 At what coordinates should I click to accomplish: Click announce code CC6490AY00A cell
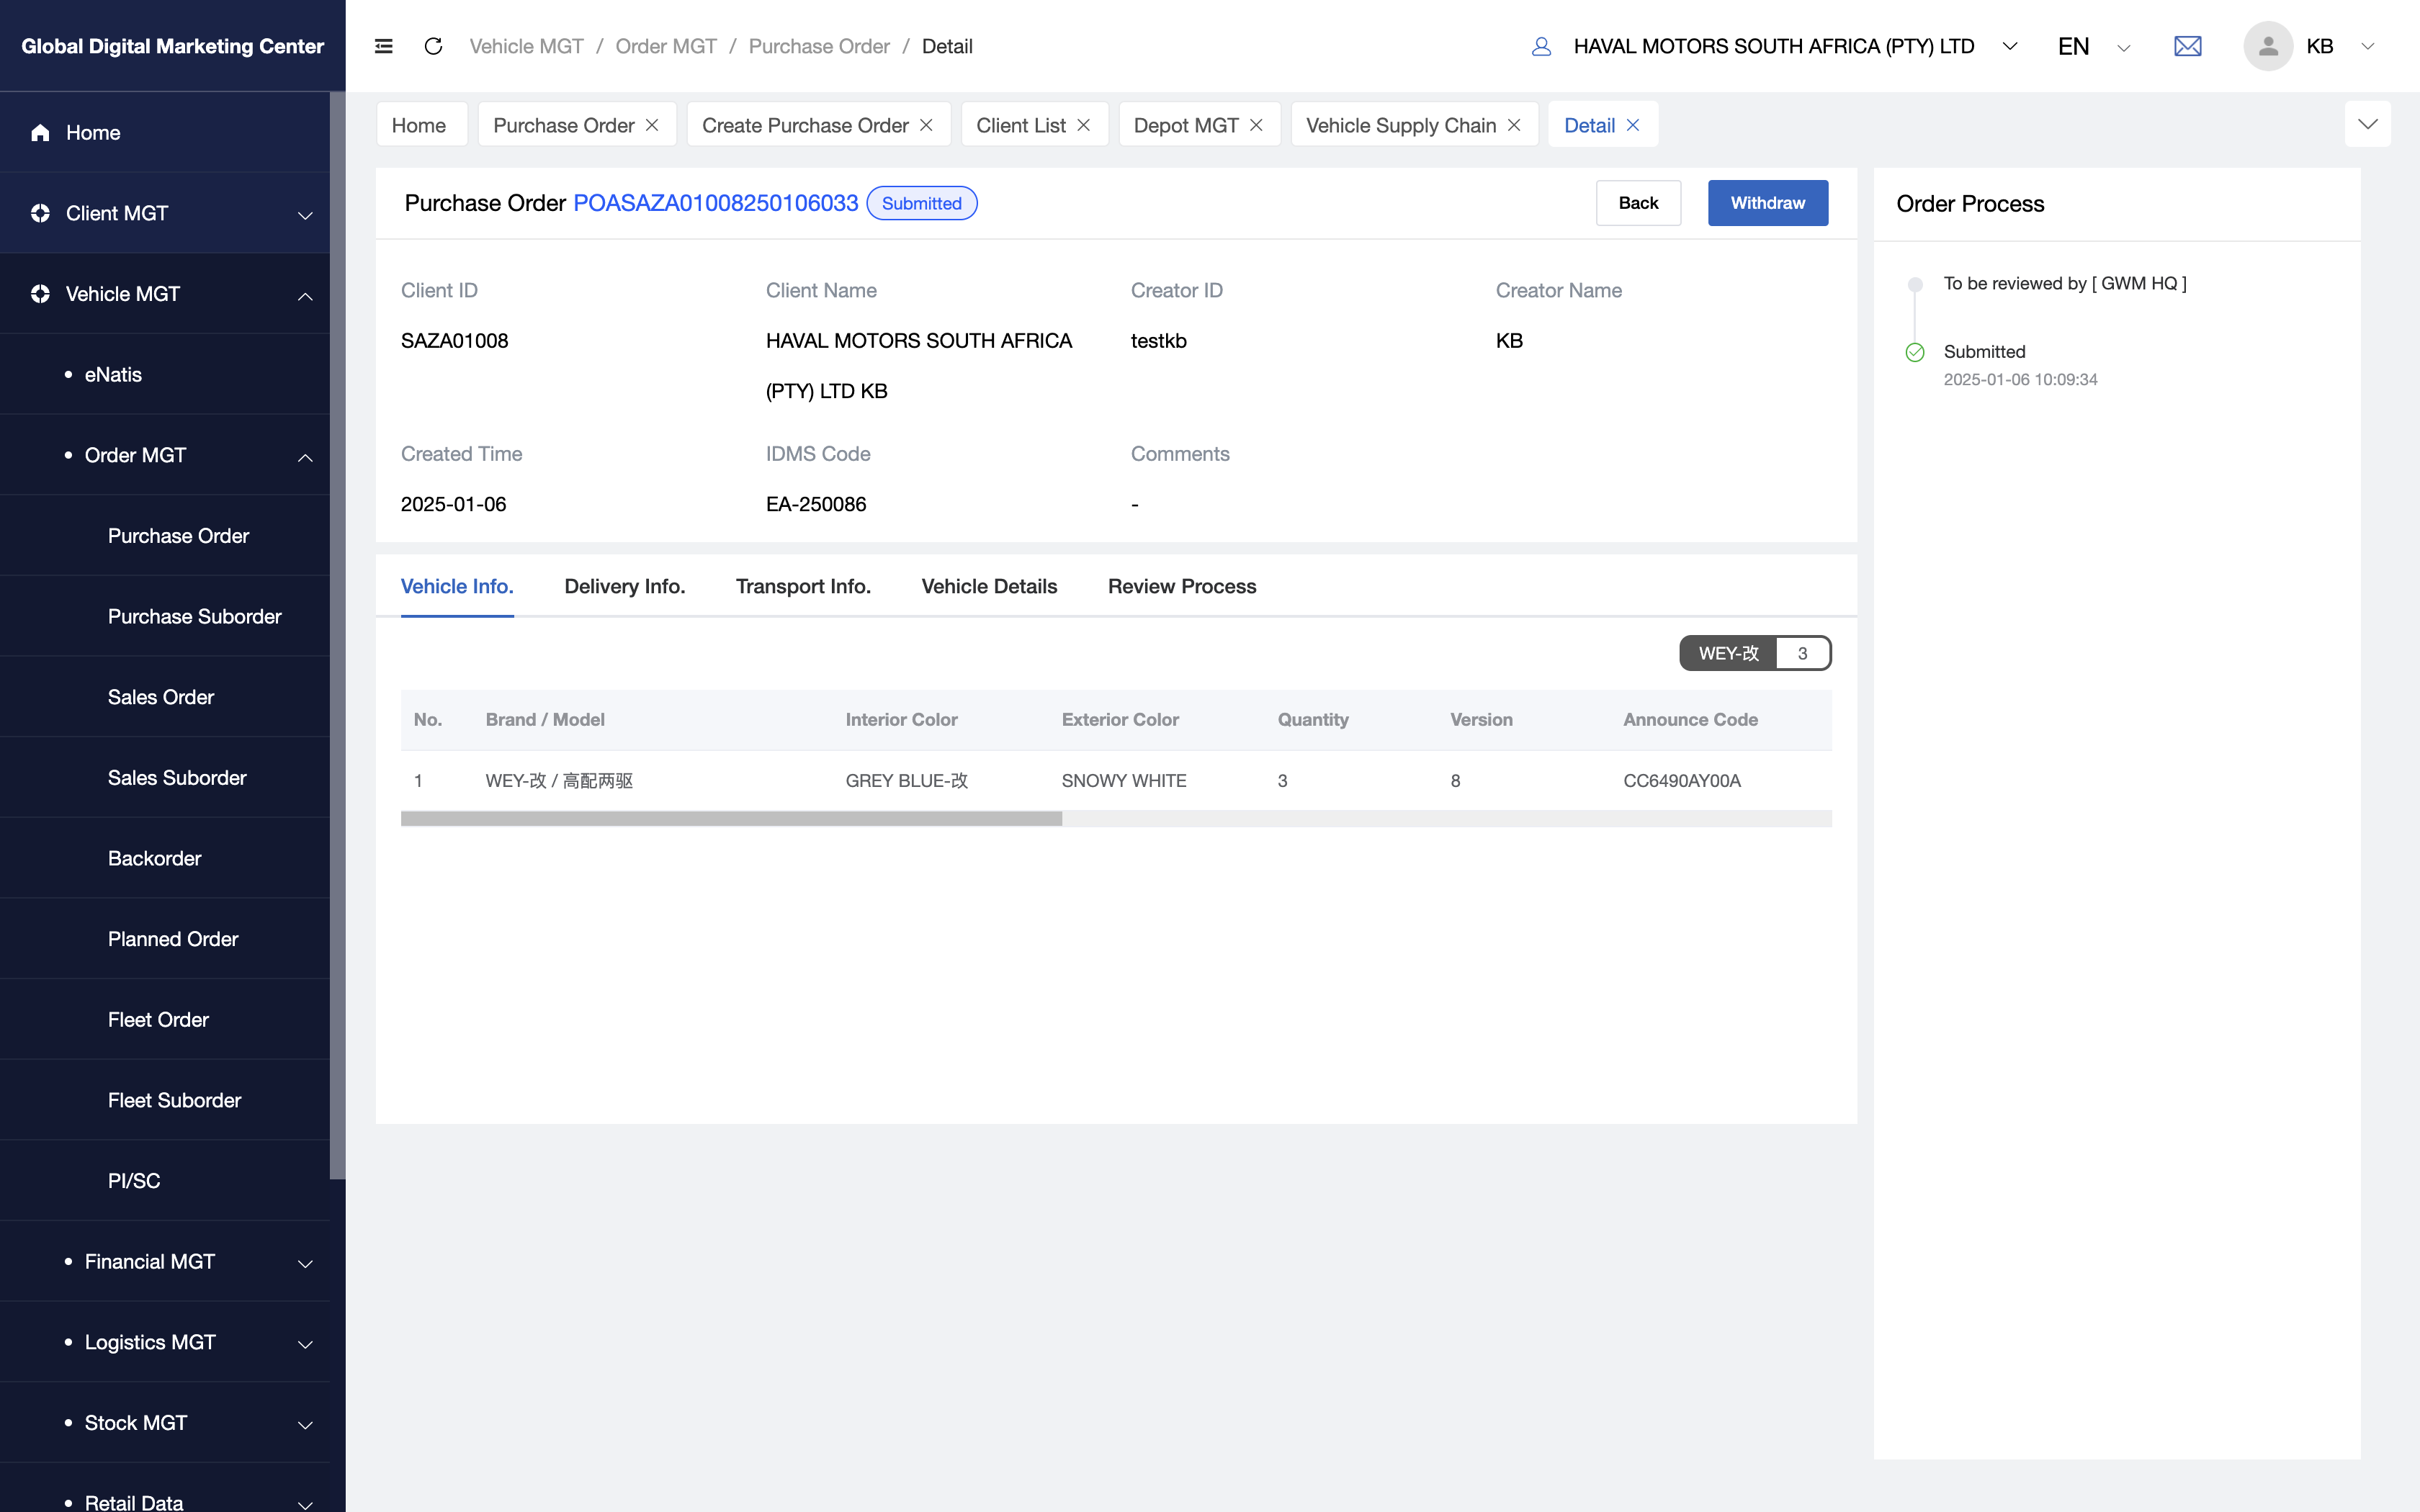(x=1682, y=780)
